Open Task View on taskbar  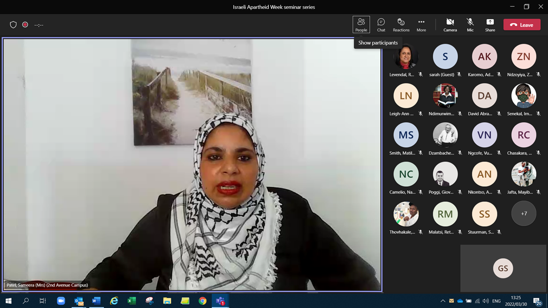point(43,301)
